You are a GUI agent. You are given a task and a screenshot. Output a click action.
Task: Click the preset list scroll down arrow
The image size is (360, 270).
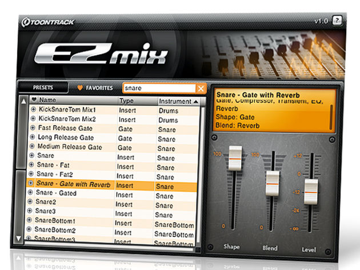(x=19, y=238)
